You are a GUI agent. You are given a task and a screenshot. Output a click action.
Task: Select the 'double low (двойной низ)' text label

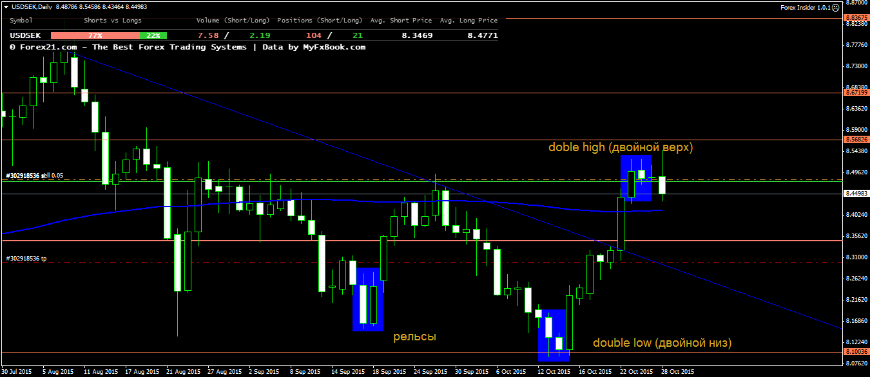(x=662, y=343)
